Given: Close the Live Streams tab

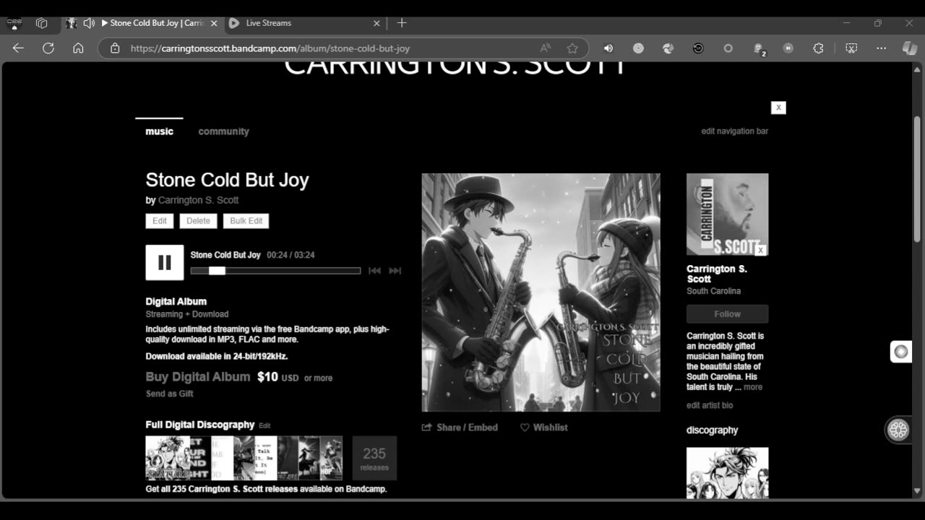Looking at the screenshot, I should 377,23.
